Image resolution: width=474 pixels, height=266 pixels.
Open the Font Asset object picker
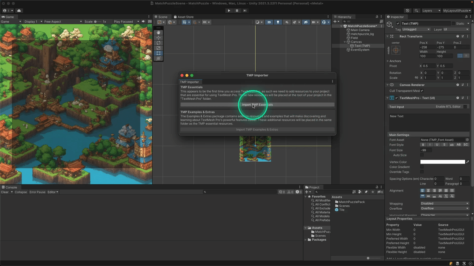(x=467, y=140)
